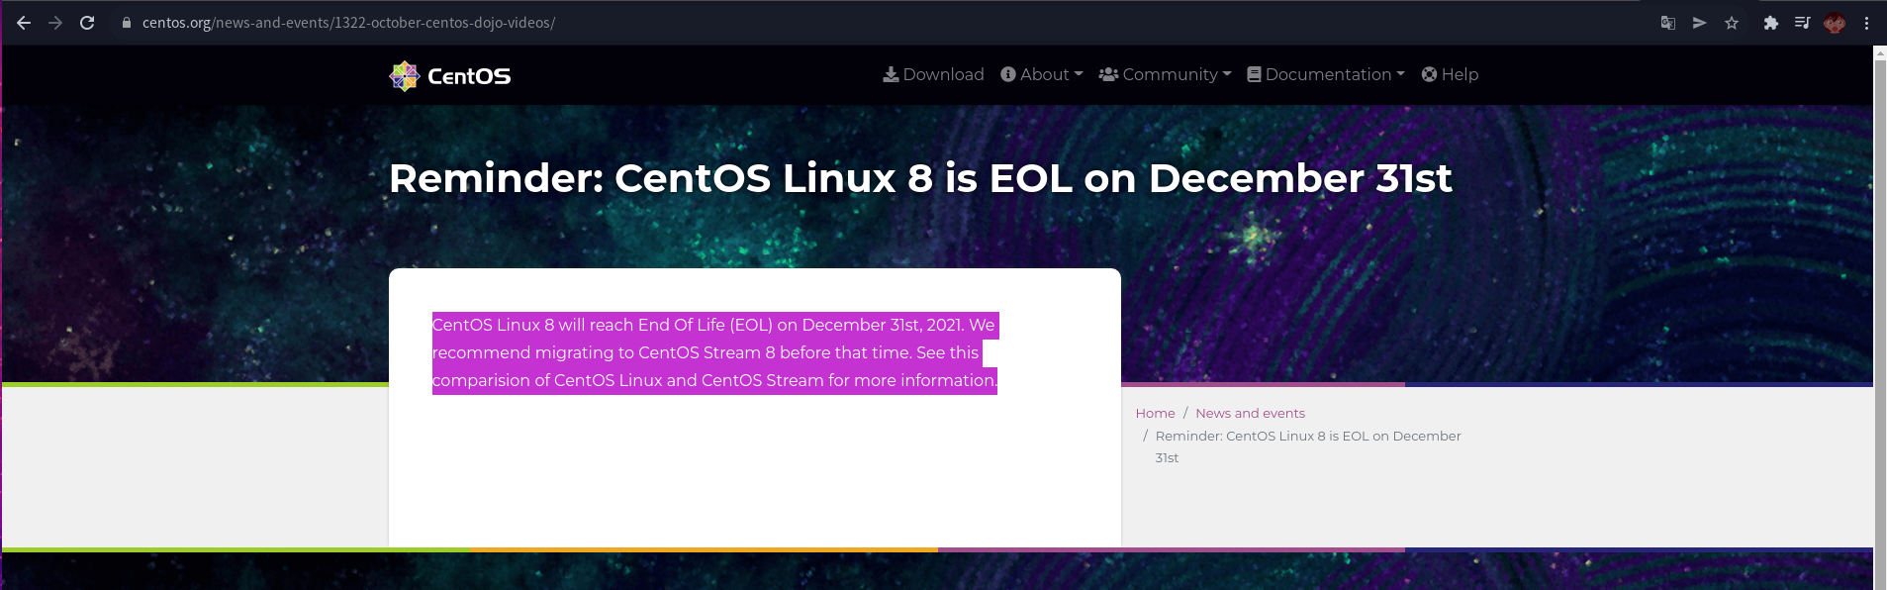
Task: Click the Home breadcrumb link
Action: click(1155, 413)
